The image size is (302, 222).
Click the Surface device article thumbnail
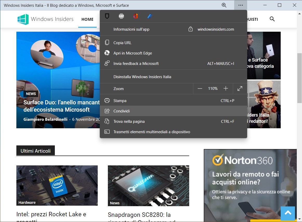[x=264, y=55]
